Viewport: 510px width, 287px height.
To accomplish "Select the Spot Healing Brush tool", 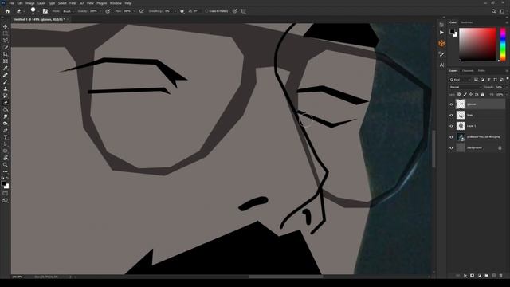I will [x=6, y=75].
